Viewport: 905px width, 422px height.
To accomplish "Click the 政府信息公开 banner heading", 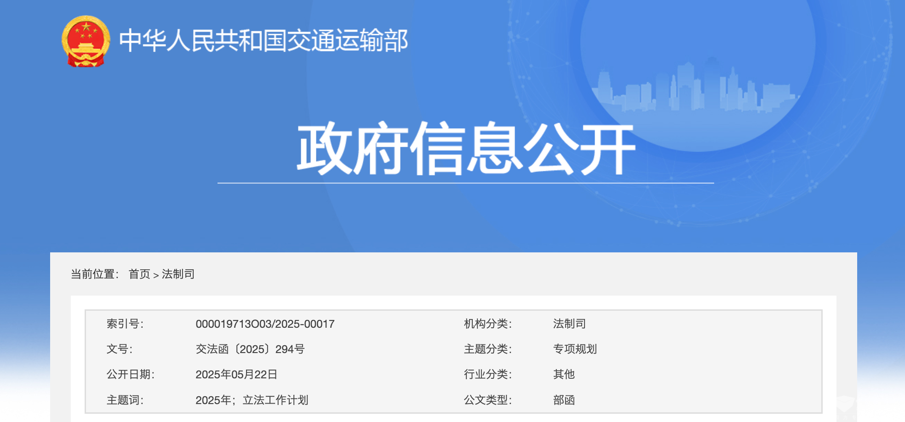I will coord(465,149).
